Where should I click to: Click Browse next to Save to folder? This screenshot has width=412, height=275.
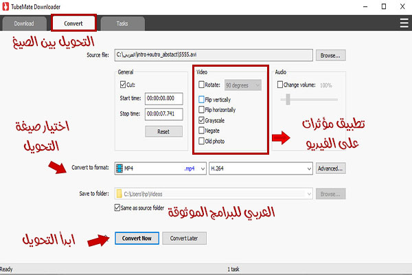[x=330, y=194]
